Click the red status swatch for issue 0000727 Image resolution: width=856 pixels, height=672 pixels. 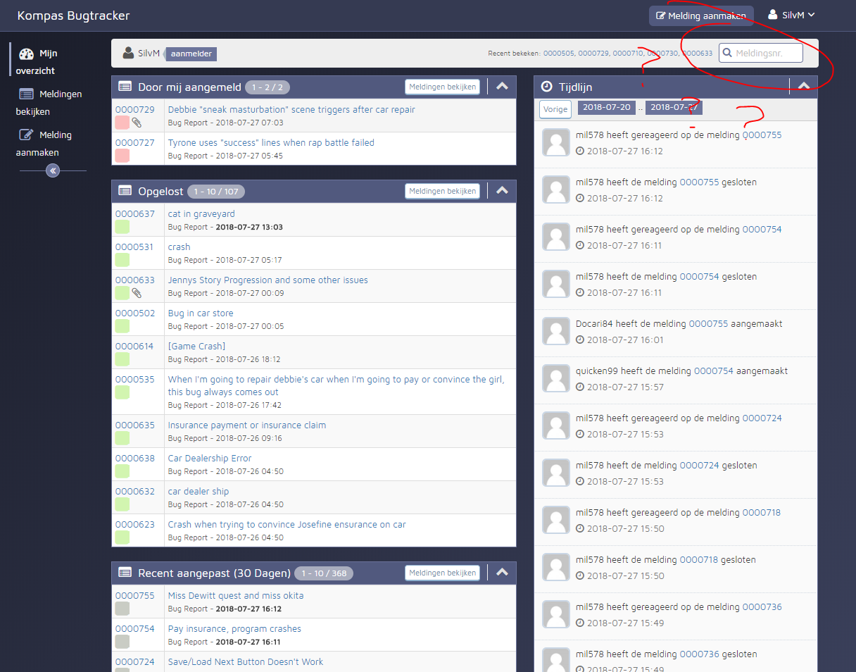(122, 156)
